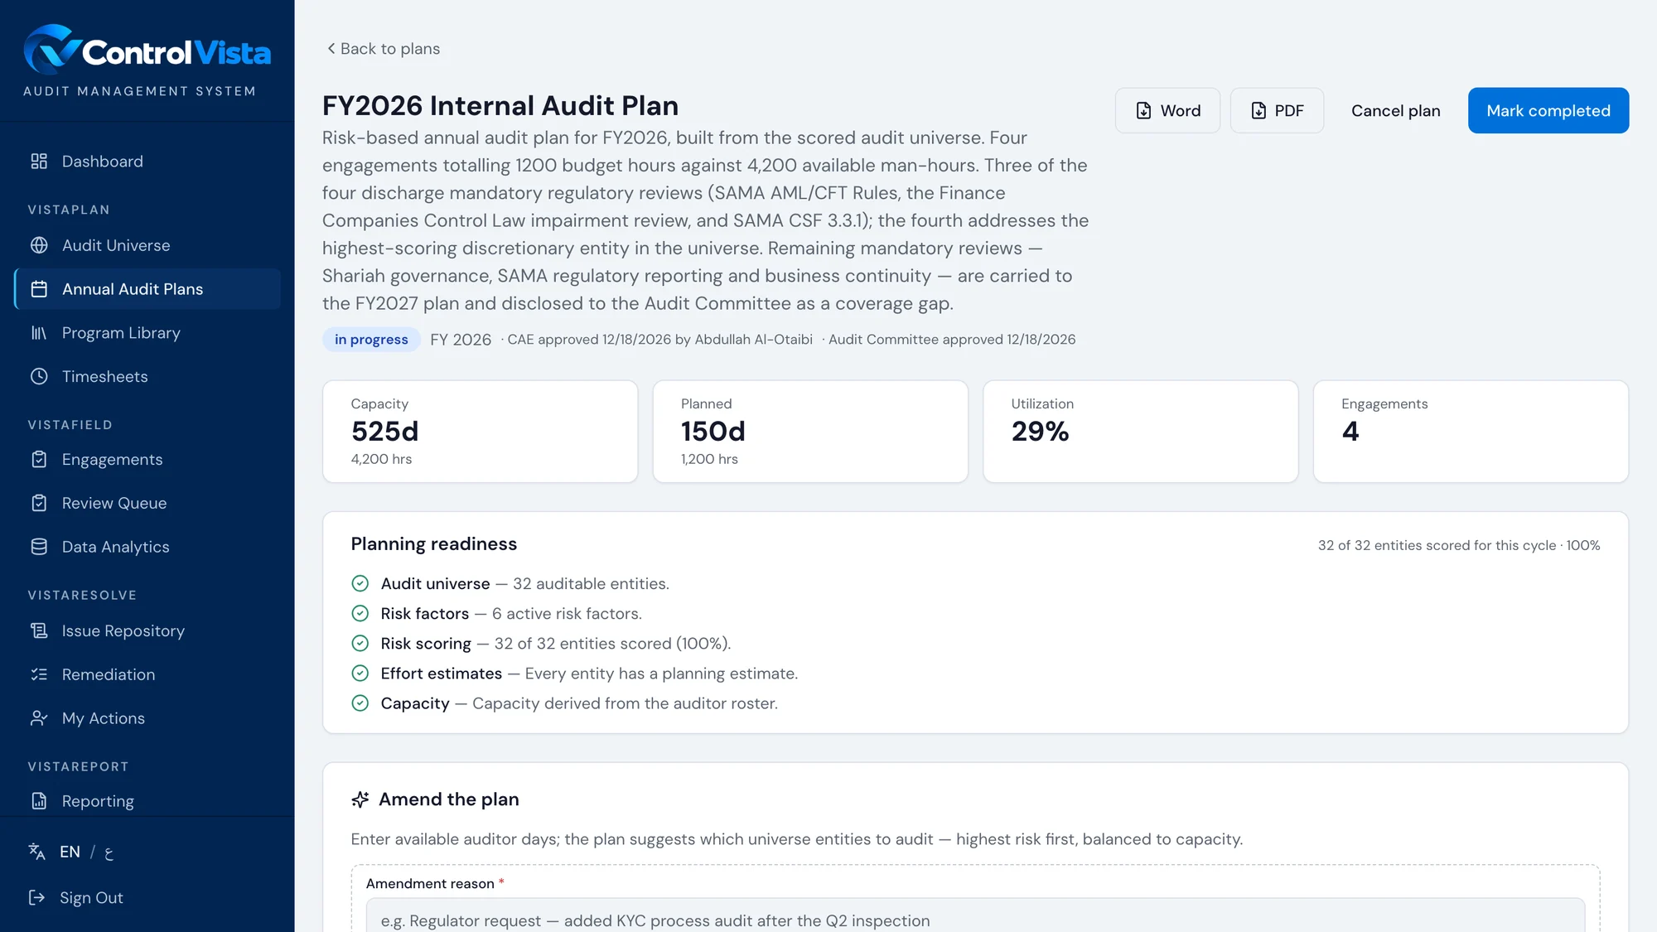Click the Effort estimates readiness line

point(574,674)
